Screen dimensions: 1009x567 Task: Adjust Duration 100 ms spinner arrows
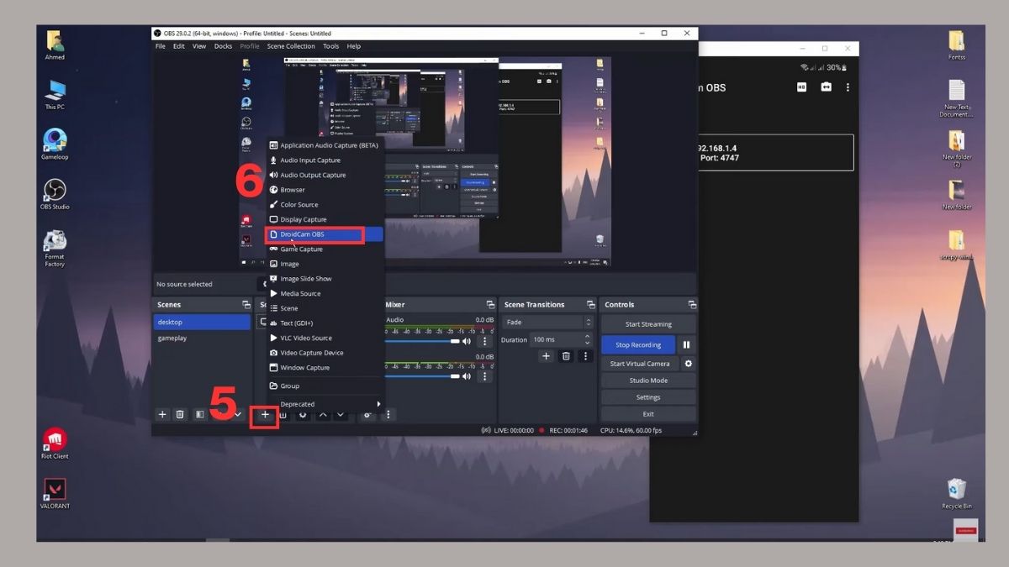coord(588,339)
